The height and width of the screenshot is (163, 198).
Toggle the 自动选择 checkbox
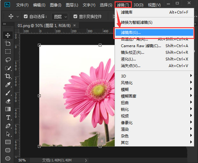[x=26, y=16]
